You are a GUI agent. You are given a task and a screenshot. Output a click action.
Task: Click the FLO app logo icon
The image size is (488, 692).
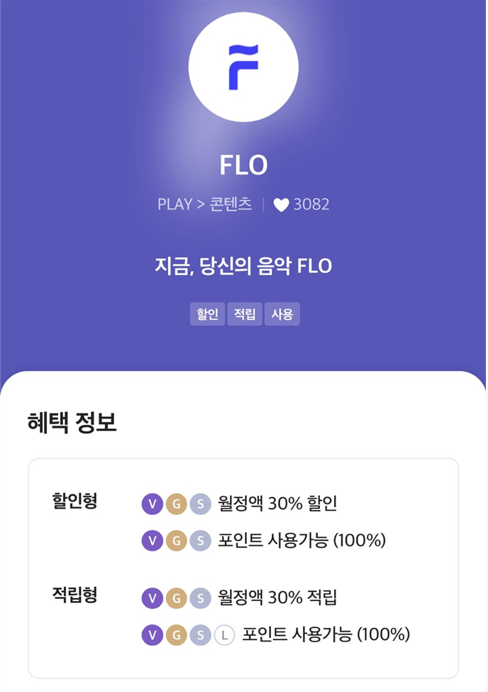244,66
